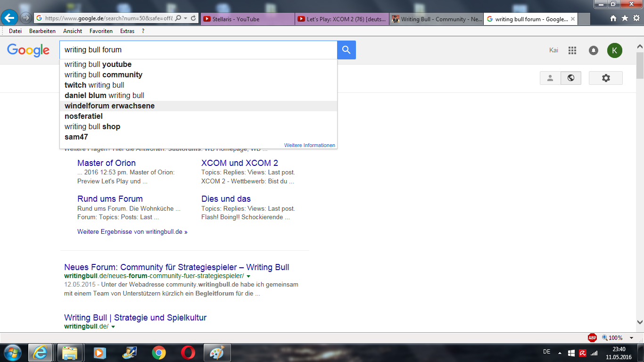Expand the zoom level 100% dropdown
This screenshot has width=644, height=362.
(632, 338)
